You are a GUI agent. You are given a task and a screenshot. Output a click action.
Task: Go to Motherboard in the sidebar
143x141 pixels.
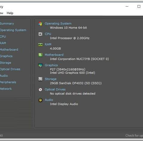[9, 50]
